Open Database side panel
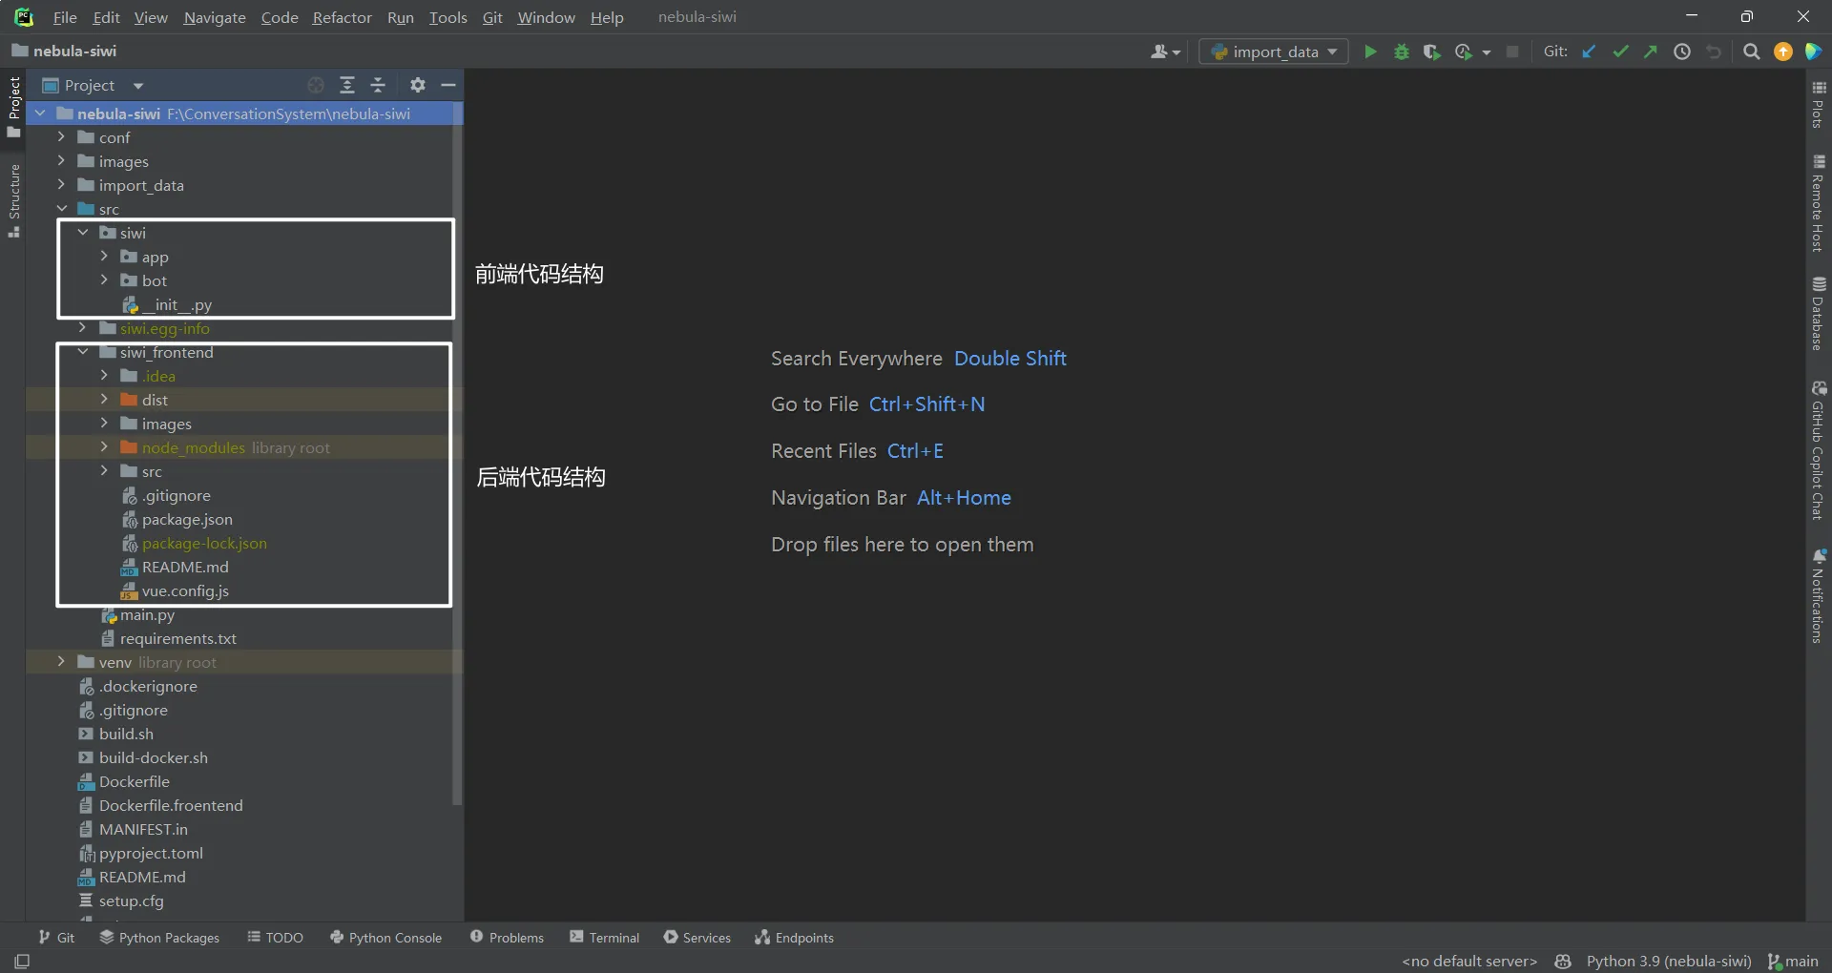The width and height of the screenshot is (1832, 973). pos(1819,314)
